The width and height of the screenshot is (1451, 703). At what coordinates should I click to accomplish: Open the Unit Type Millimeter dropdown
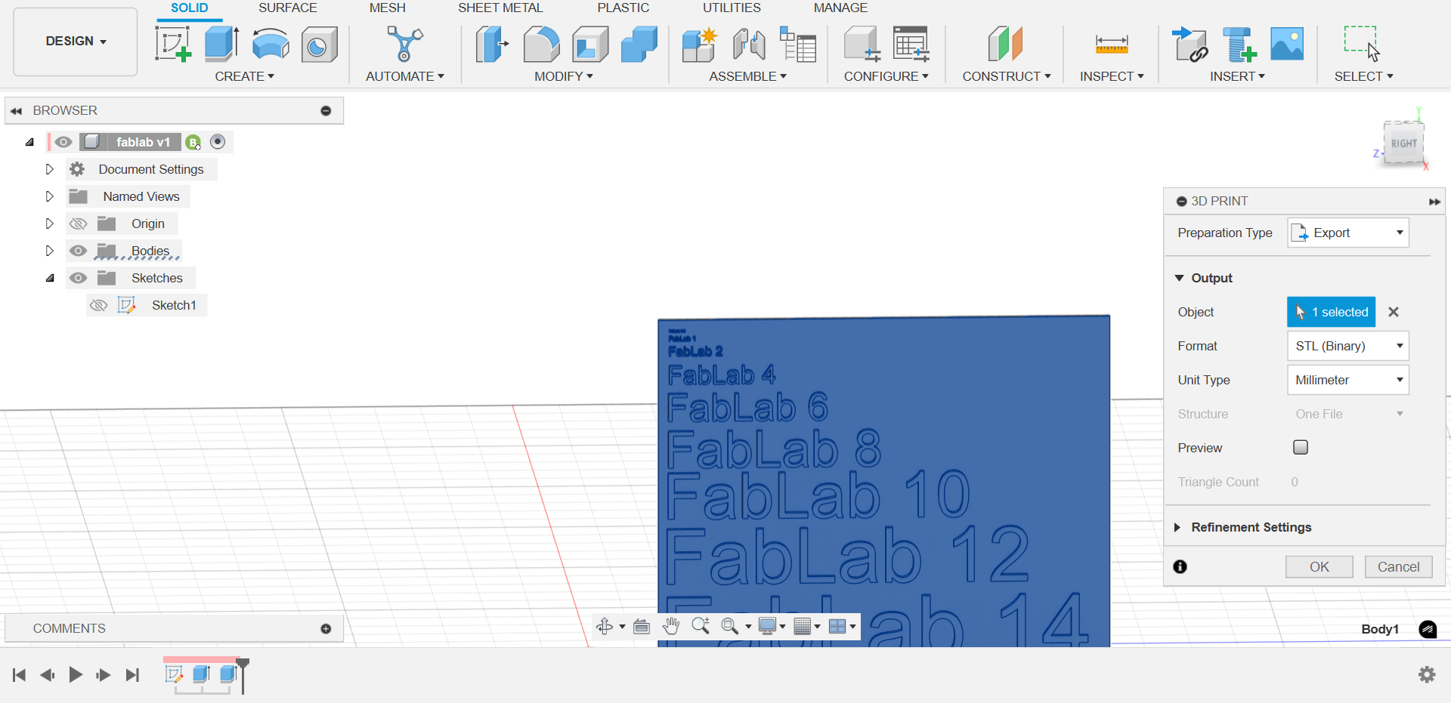tap(1348, 380)
